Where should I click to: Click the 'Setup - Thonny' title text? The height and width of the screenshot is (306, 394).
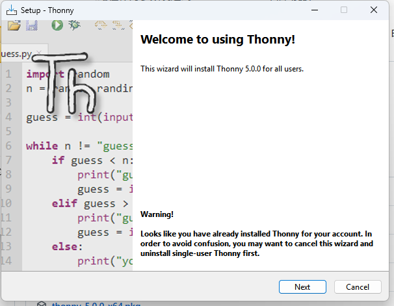pyautogui.click(x=47, y=10)
